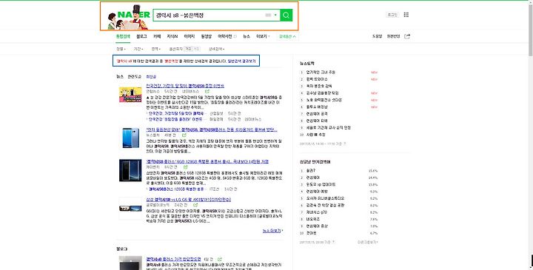Open the 정렬 sort dropdown

[121, 49]
